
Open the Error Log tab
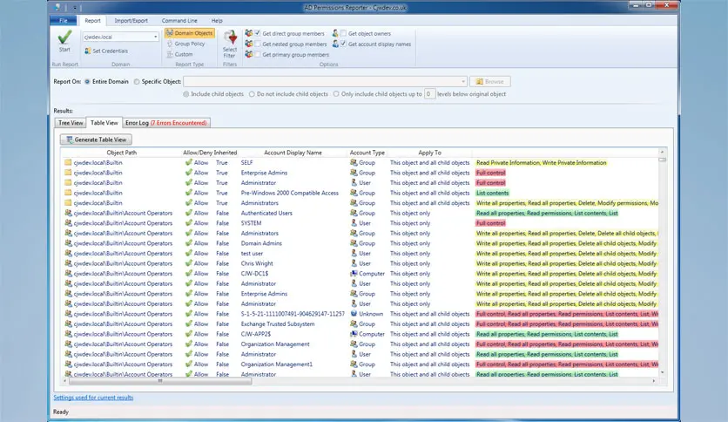[x=166, y=123]
